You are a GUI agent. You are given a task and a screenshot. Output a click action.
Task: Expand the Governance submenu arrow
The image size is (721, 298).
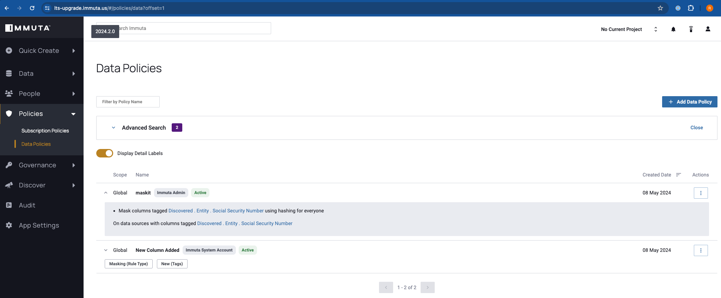74,165
